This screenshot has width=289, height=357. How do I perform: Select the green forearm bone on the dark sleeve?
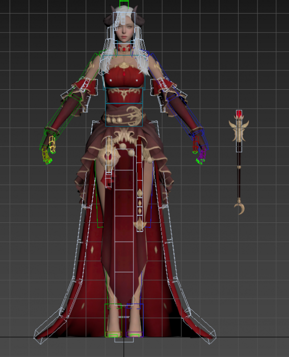[63, 113]
